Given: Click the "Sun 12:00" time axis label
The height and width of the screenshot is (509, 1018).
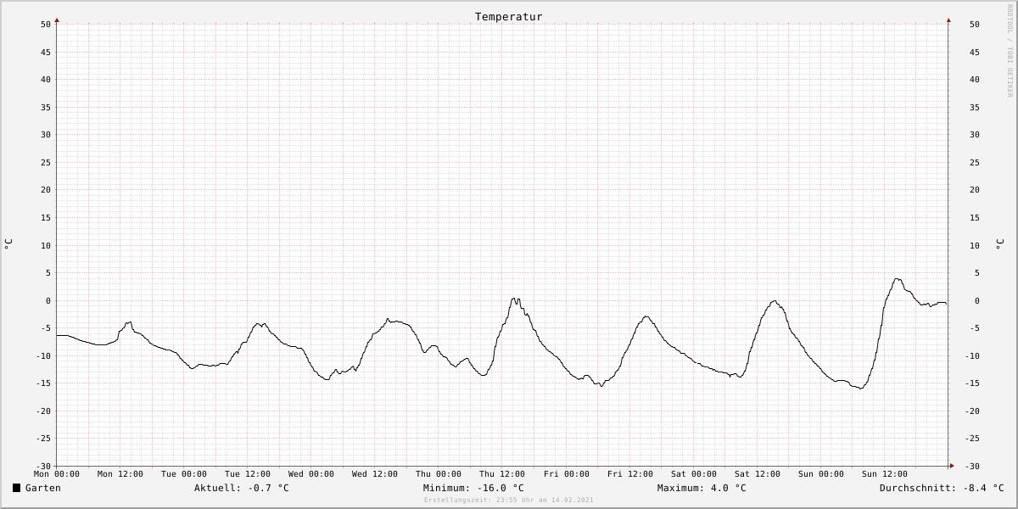Looking at the screenshot, I should pyautogui.click(x=885, y=474).
